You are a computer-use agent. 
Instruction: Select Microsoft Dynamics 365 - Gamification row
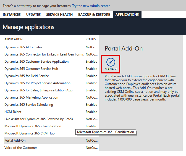click(x=52, y=126)
